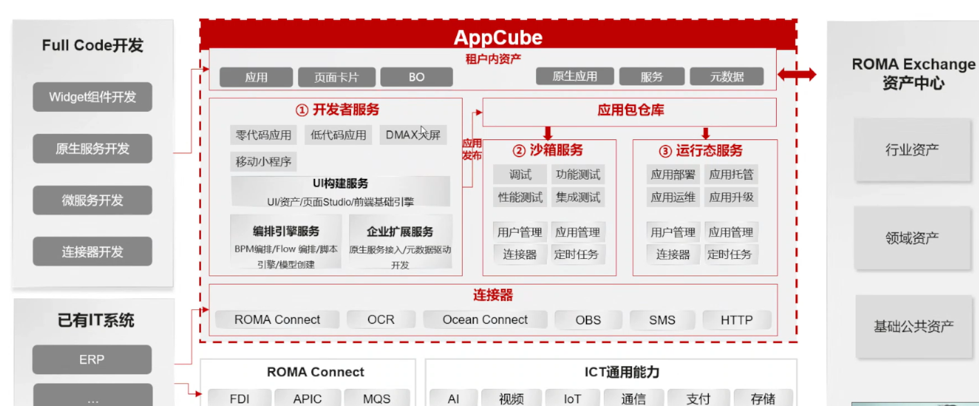The image size is (979, 406).
Task: Click the SMS connector
Action: pos(662,320)
